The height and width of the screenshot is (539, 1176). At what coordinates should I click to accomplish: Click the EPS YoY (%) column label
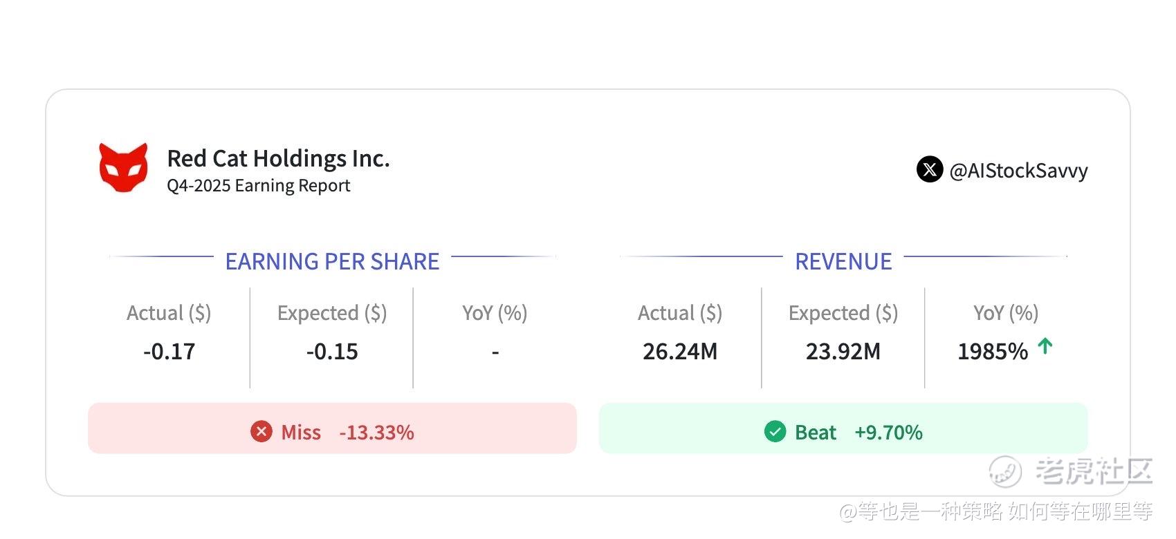(x=495, y=313)
